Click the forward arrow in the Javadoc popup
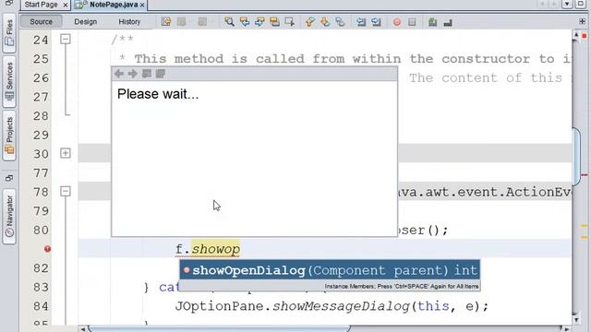 [132, 74]
